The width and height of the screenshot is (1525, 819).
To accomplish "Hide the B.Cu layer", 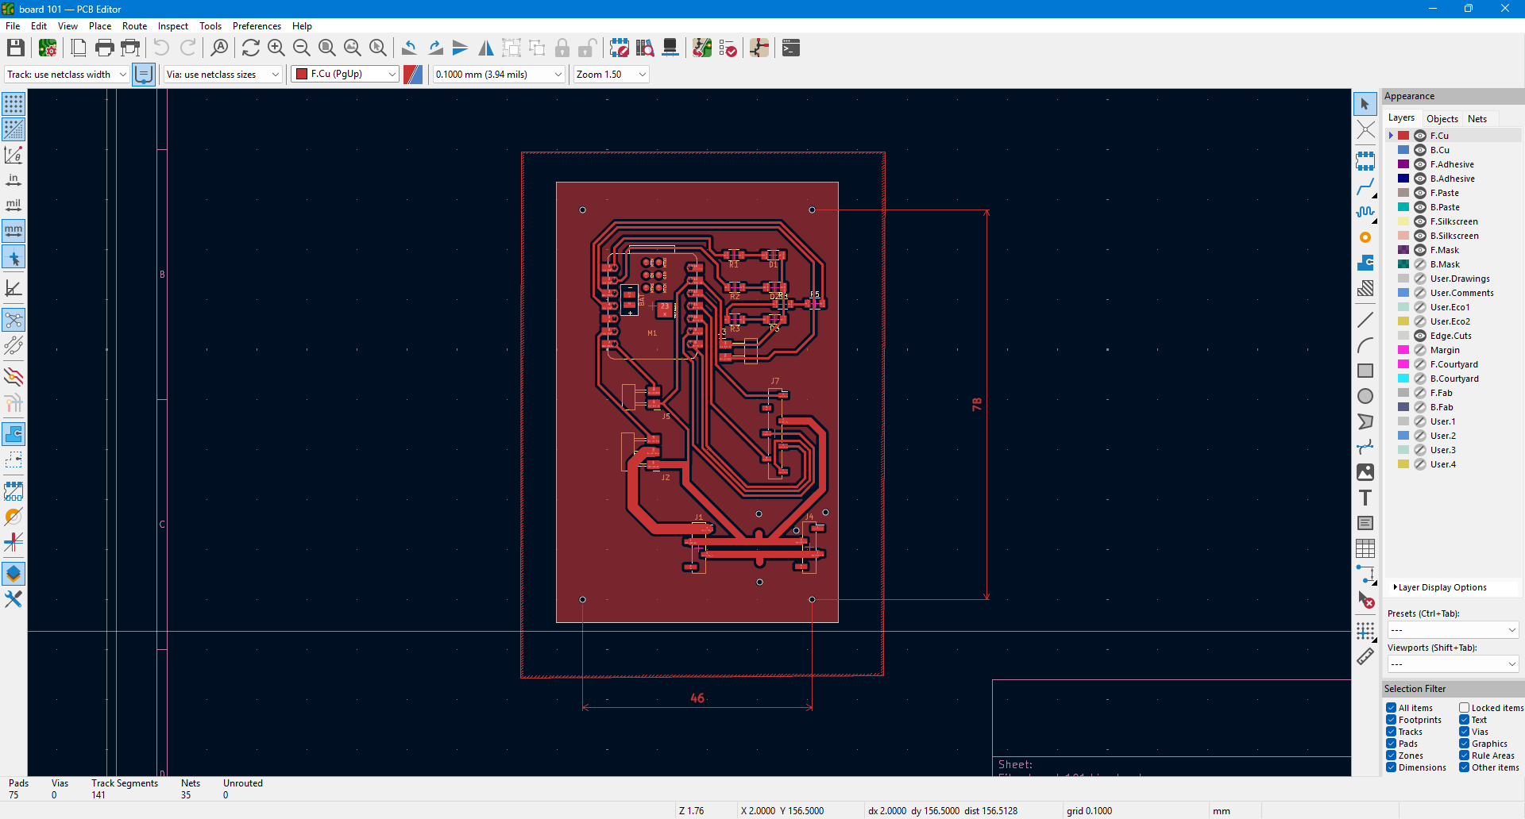I will click(1420, 150).
